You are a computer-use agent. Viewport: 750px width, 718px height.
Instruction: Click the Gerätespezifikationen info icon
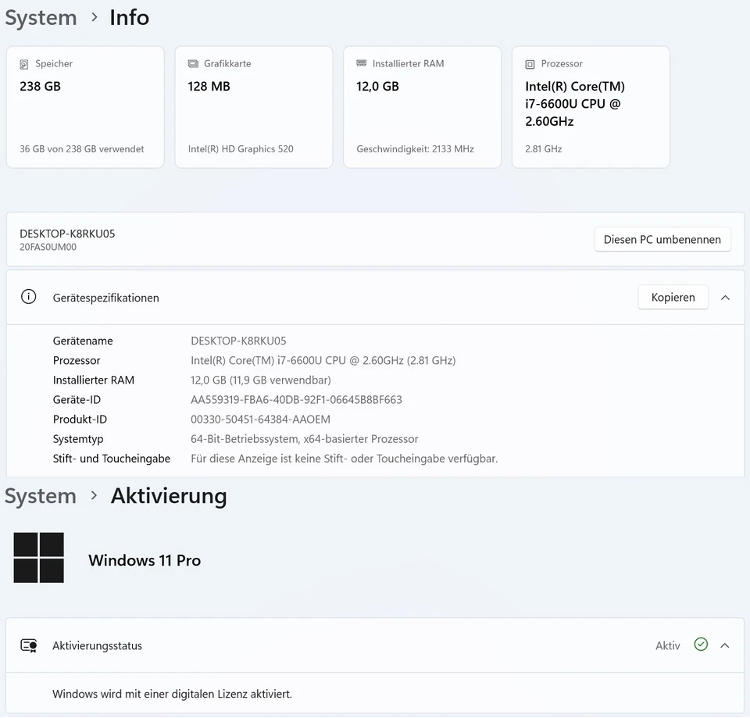tap(29, 297)
